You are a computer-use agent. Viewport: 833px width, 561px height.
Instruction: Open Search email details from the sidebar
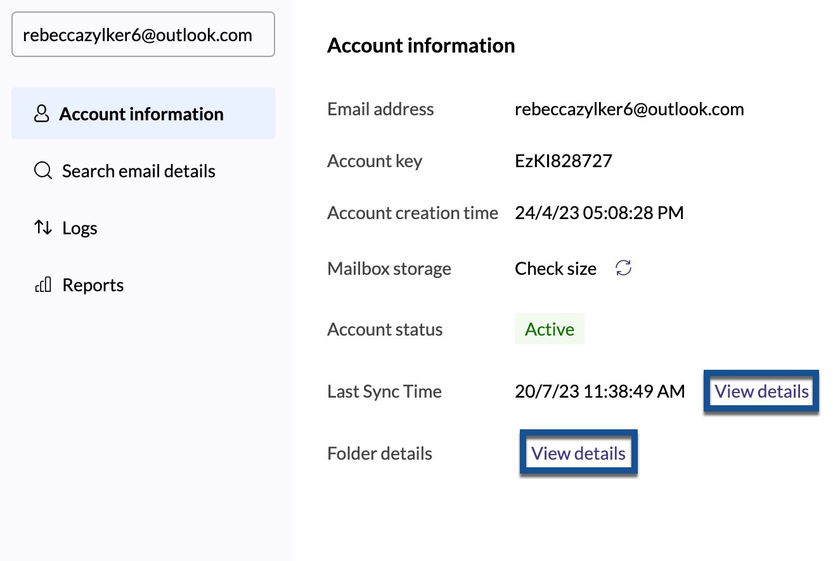[x=138, y=171]
